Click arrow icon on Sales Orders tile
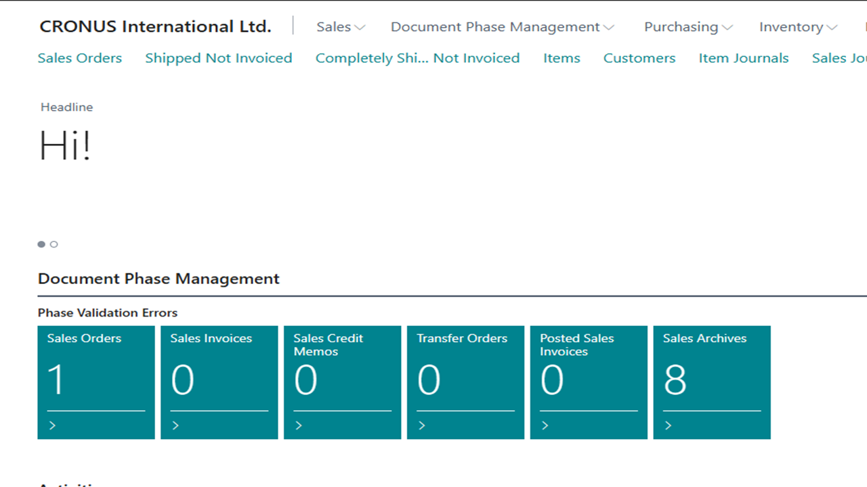The width and height of the screenshot is (867, 487). [x=53, y=425]
